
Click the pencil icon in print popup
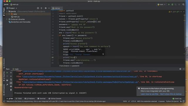coord(103,54)
